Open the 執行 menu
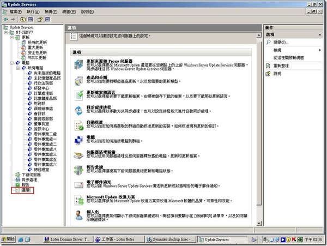 33,12
